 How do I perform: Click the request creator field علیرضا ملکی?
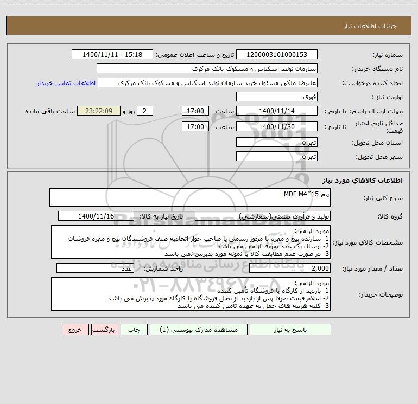pos(208,82)
